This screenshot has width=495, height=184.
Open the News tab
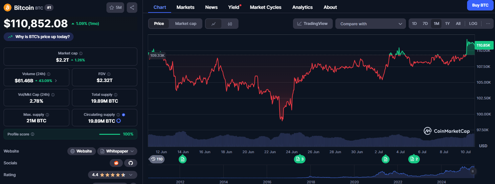coord(211,7)
